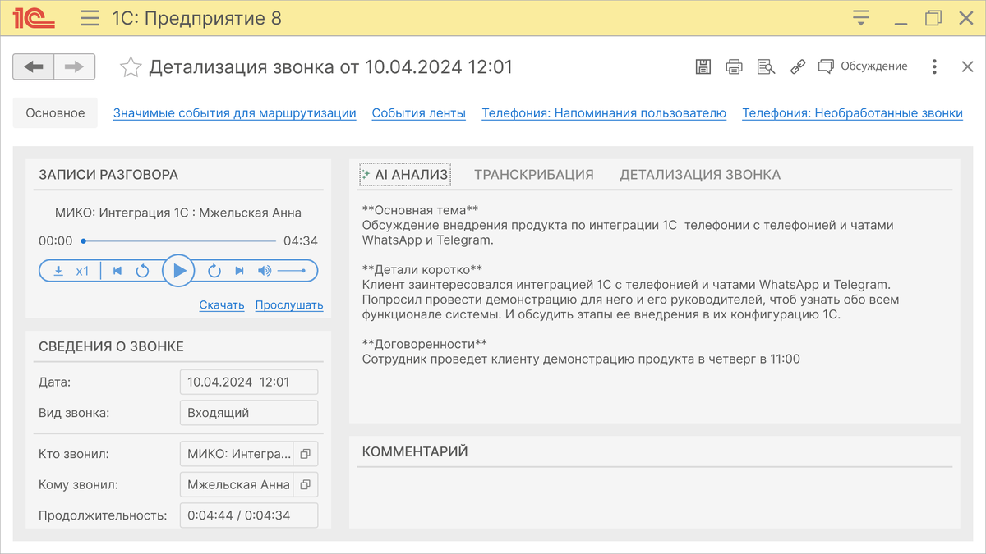Open the Кто звонил record with its open button
This screenshot has height=554, width=986.
(305, 454)
